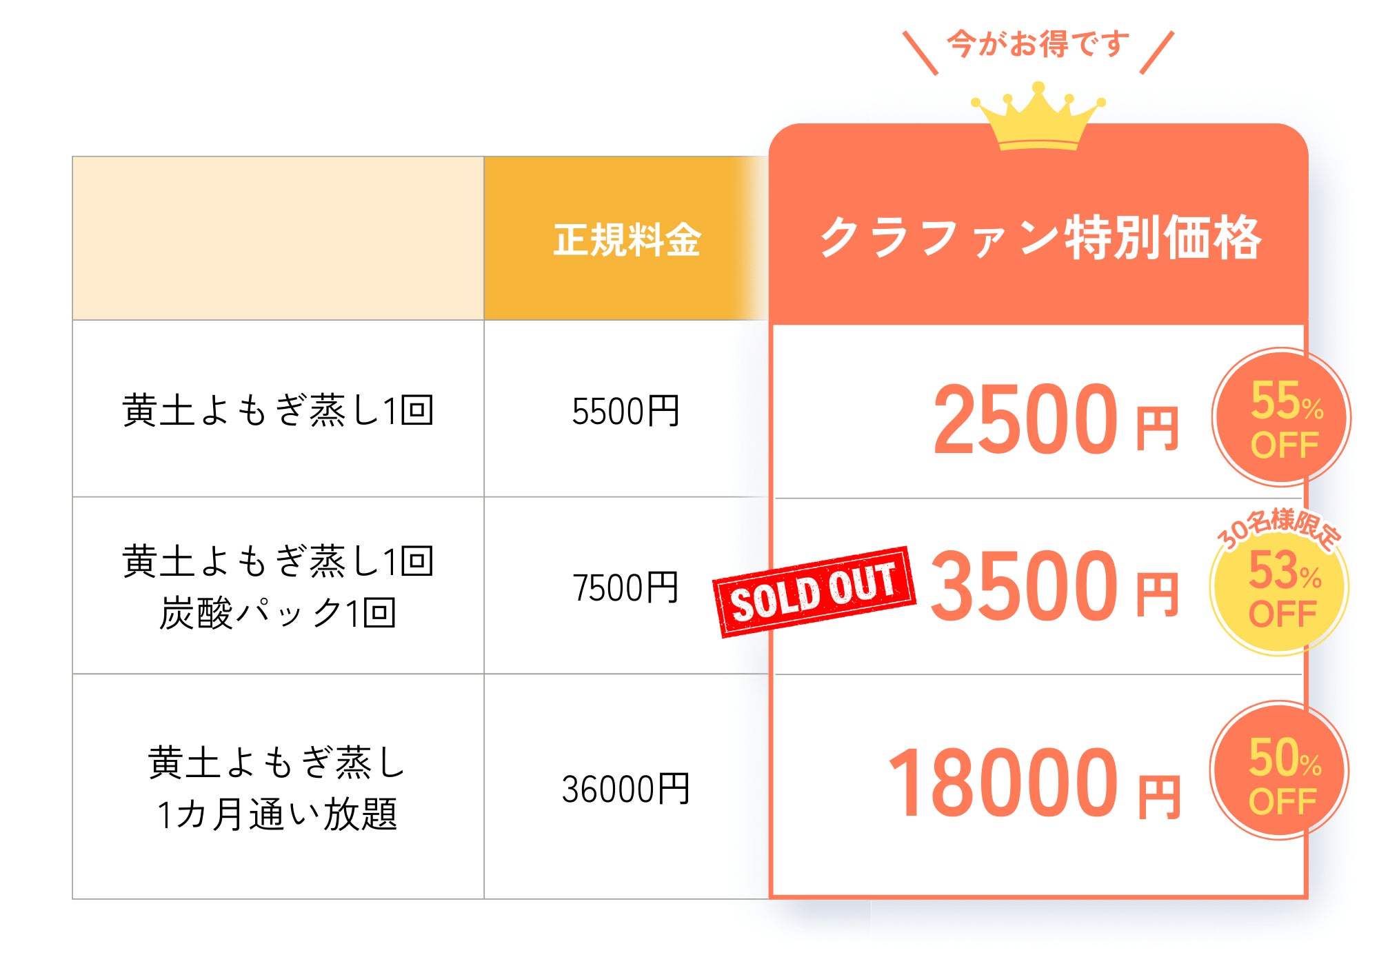Screen dimensions: 1379x975
Task: Click the left slash beside 今がお得です
Action: point(920,52)
